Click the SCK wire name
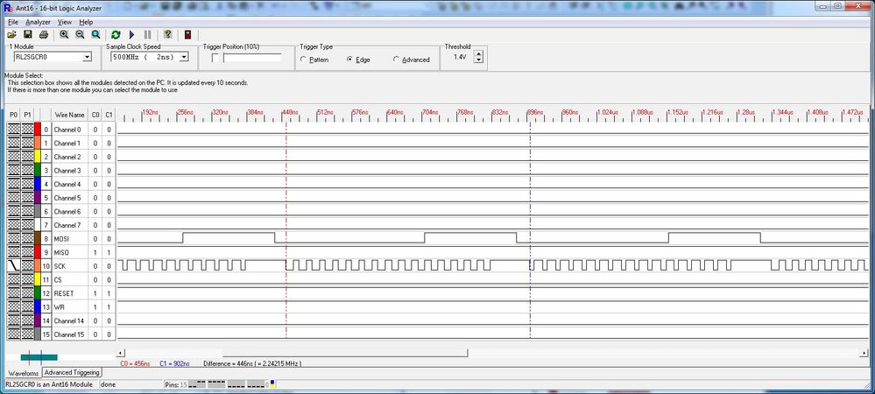This screenshot has height=394, width=875. tap(60, 266)
